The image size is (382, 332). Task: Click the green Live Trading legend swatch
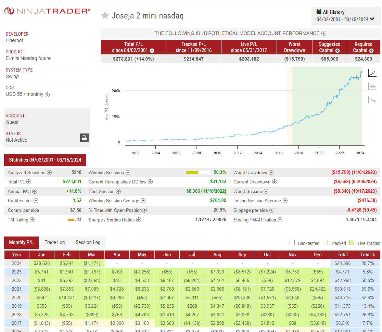pyautogui.click(x=352, y=243)
